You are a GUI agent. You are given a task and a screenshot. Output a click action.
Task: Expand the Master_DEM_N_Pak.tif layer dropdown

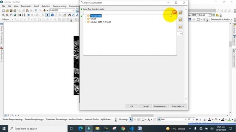210,15
